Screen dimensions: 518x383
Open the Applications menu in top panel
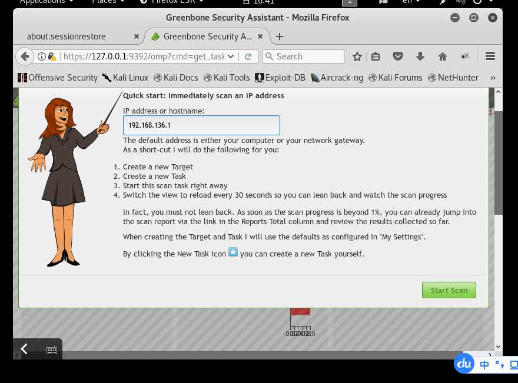click(x=47, y=2)
